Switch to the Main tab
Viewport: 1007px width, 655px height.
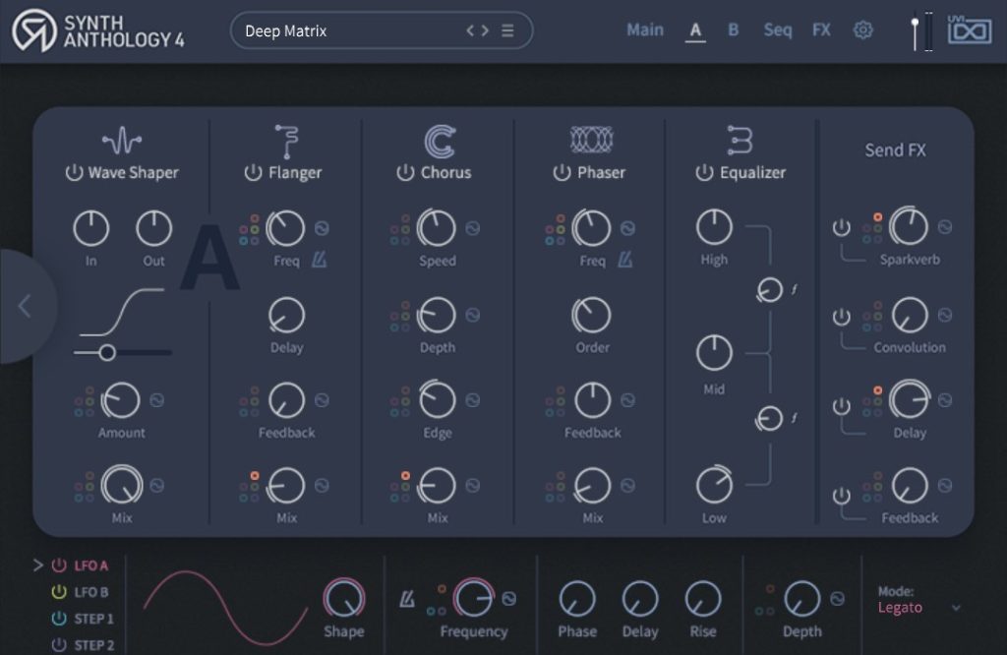coord(645,30)
